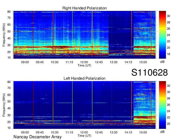Click the "Right Handed Polarization" plot title

tap(84, 8)
